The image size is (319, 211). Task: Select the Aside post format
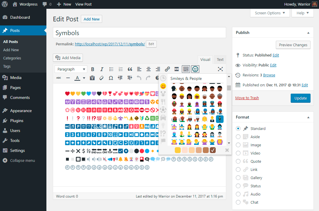[x=238, y=137]
